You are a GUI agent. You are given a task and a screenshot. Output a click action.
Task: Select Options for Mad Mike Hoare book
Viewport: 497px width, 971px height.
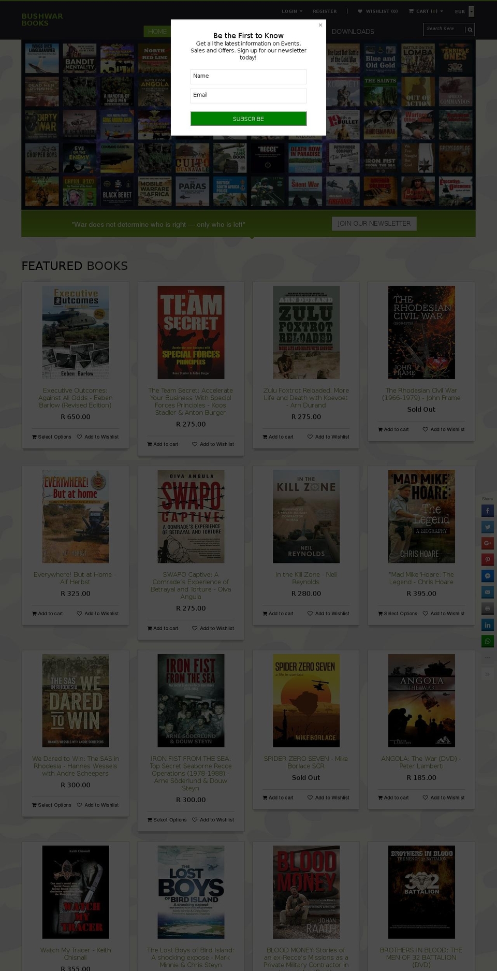(398, 614)
